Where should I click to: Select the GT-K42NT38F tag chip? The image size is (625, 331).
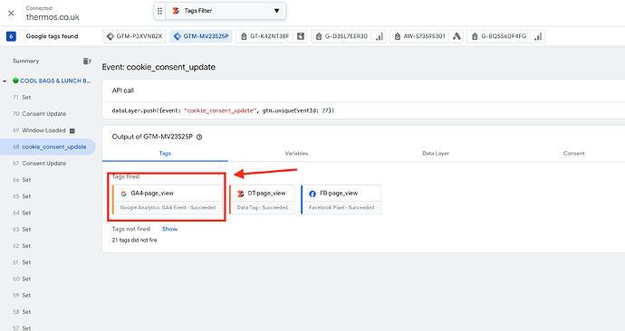(x=272, y=36)
